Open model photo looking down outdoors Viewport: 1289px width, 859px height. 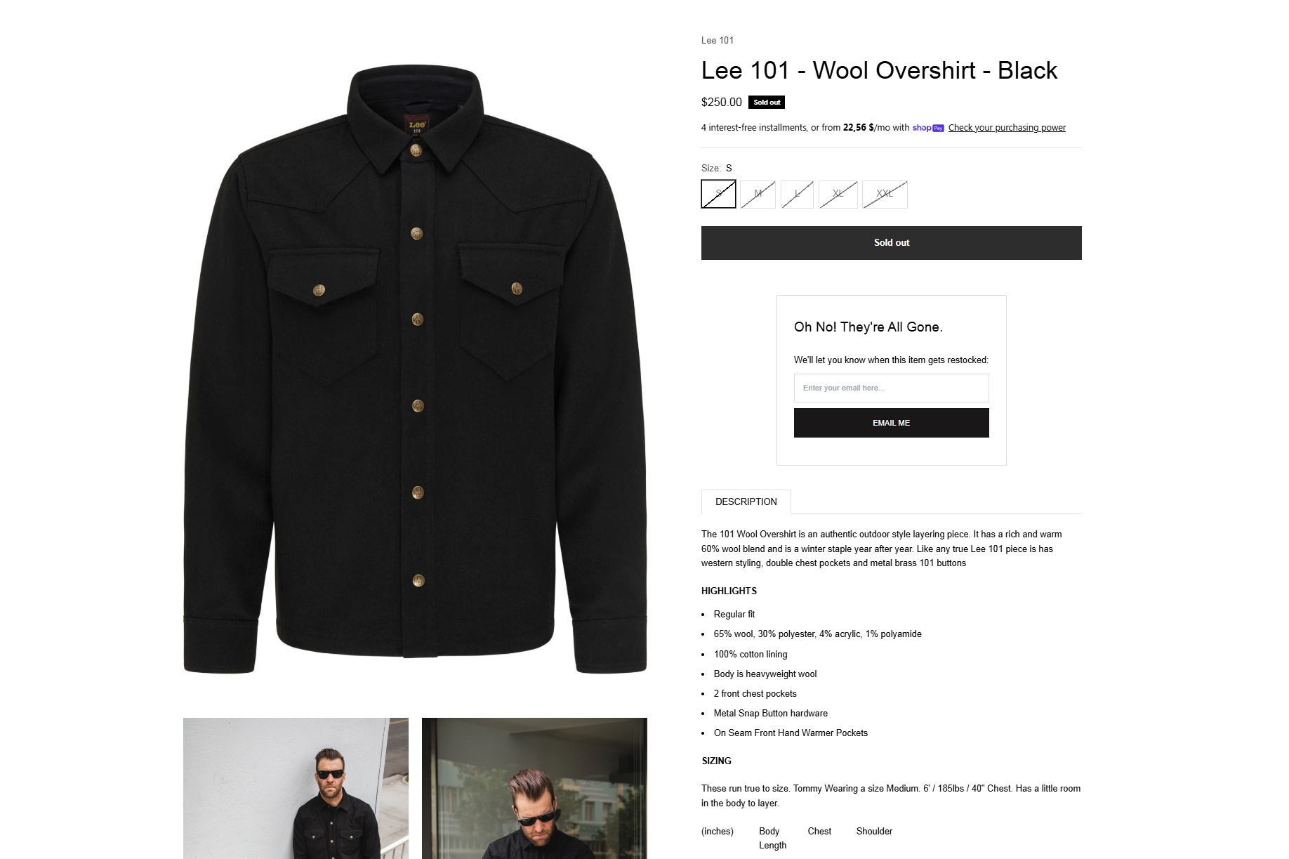click(534, 788)
